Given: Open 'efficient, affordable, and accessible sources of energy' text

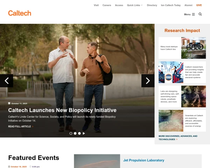Looking at the screenshot, I should (x=194, y=121).
